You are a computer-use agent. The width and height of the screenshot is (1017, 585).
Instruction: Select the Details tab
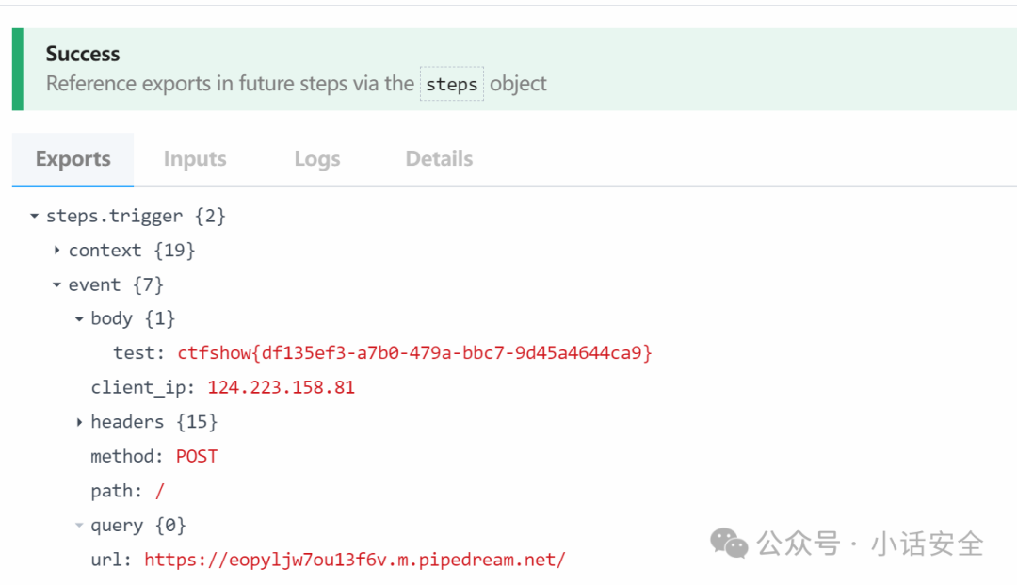(x=439, y=159)
